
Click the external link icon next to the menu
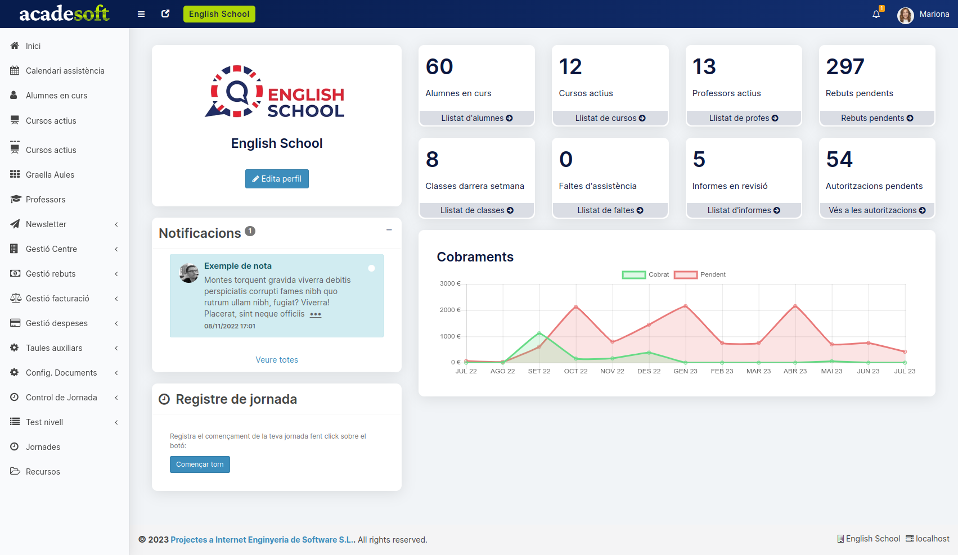pyautogui.click(x=165, y=13)
